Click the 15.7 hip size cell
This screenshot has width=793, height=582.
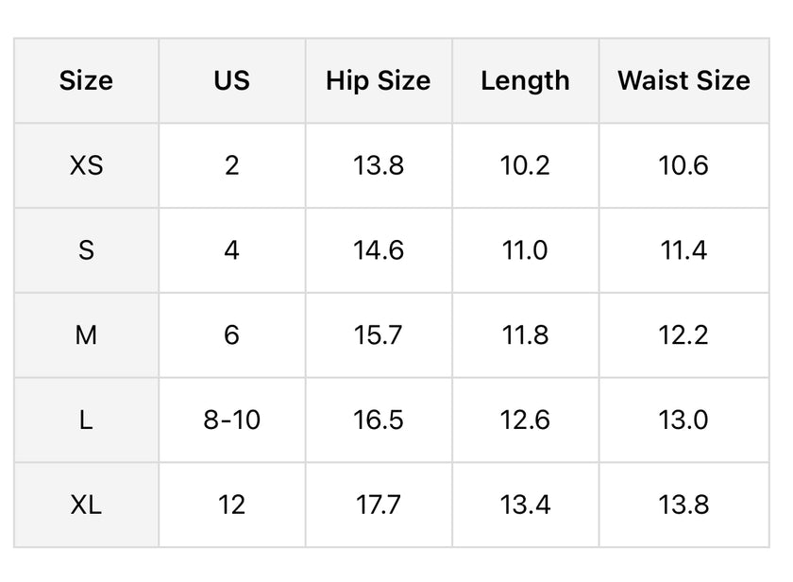point(378,335)
